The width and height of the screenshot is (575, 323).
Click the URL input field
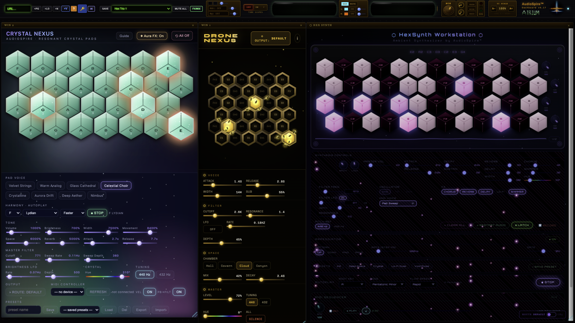(x=18, y=9)
